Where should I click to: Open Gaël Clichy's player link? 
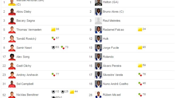[x=24, y=66]
